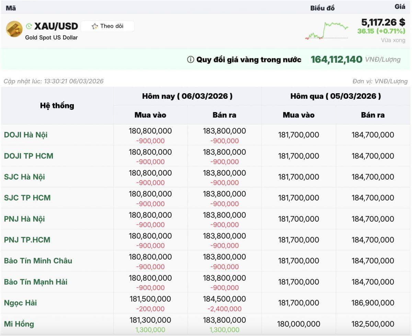412x336 pixels.
Task: Click Ngọc Hải yesterday sell 186,900,000
Action: point(373,303)
